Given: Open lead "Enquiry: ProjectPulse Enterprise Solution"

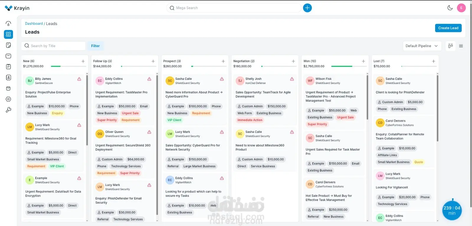Looking at the screenshot, I should click(x=48, y=95).
